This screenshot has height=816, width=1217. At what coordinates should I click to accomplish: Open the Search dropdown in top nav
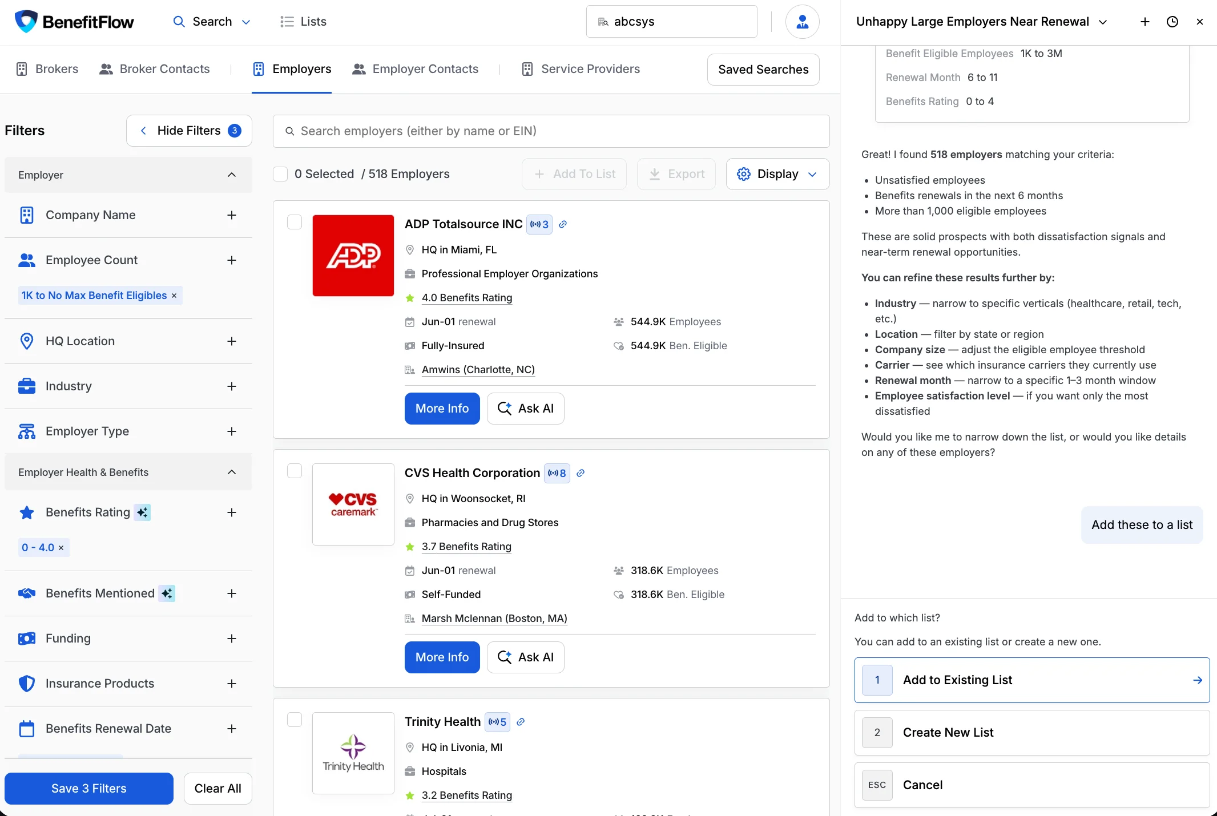(x=212, y=22)
